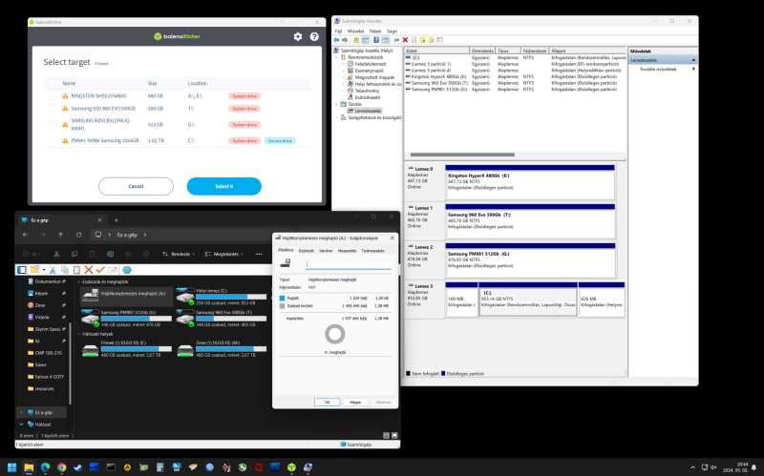This screenshot has width=764, height=476.
Task: Click Mégse in floppy drive properties dialog
Action: (355, 402)
